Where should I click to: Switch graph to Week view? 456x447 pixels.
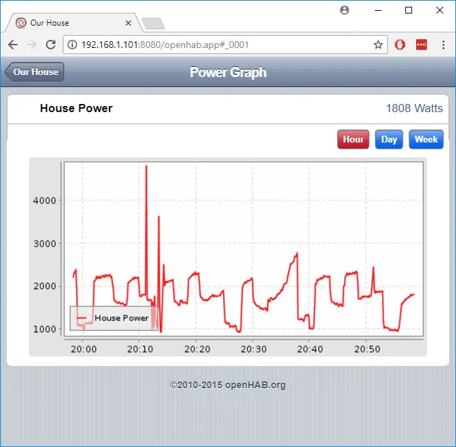[x=426, y=139]
